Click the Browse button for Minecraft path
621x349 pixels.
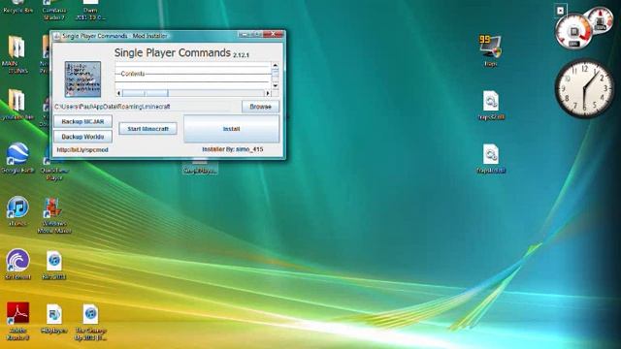point(260,107)
